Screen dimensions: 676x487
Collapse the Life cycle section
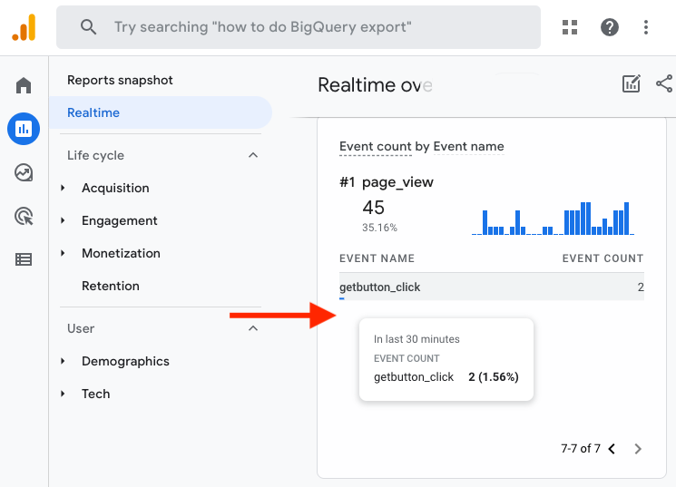pos(253,155)
